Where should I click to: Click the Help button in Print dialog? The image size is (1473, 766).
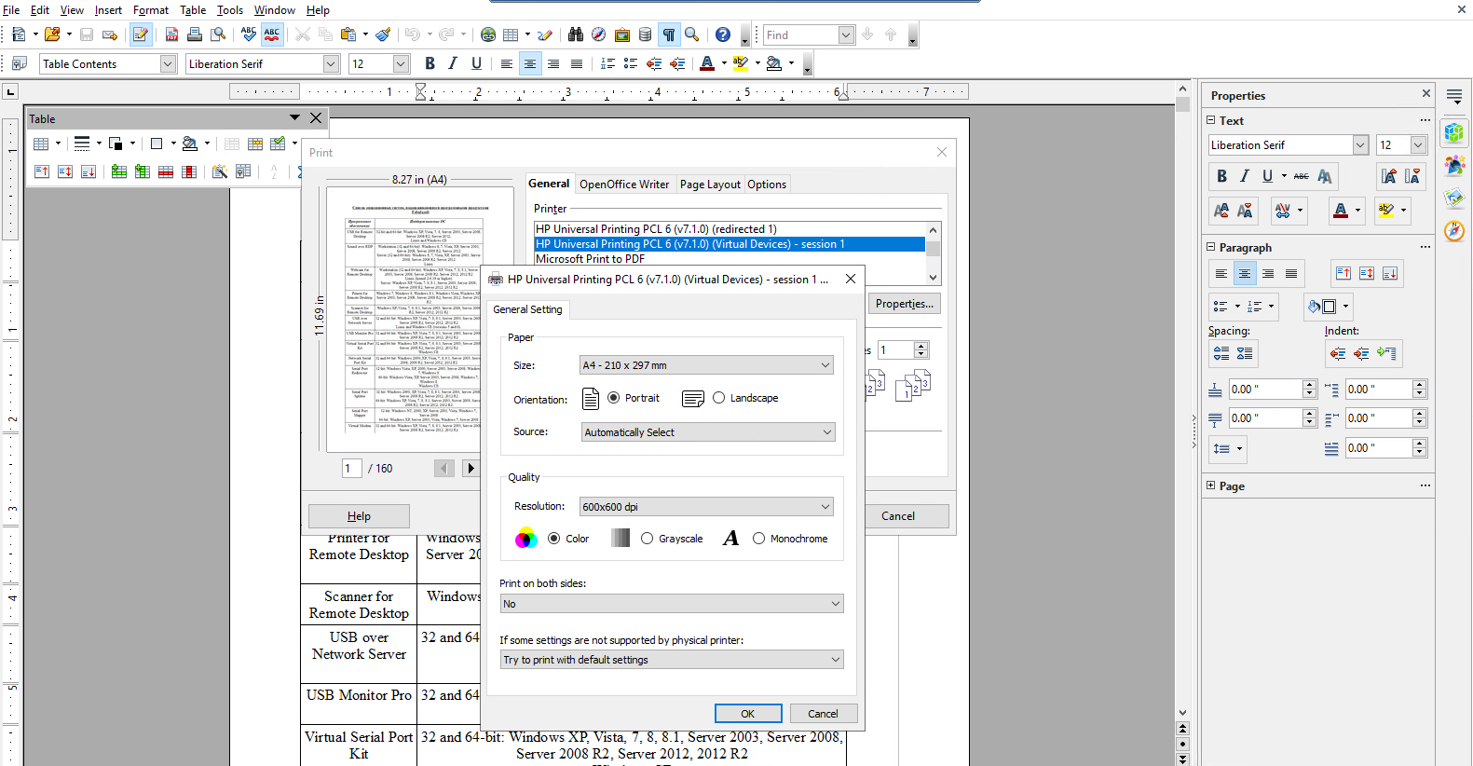(359, 516)
